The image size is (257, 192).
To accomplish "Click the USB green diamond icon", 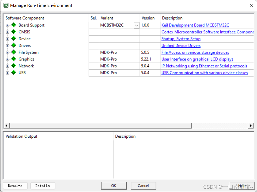I will click(x=14, y=72).
